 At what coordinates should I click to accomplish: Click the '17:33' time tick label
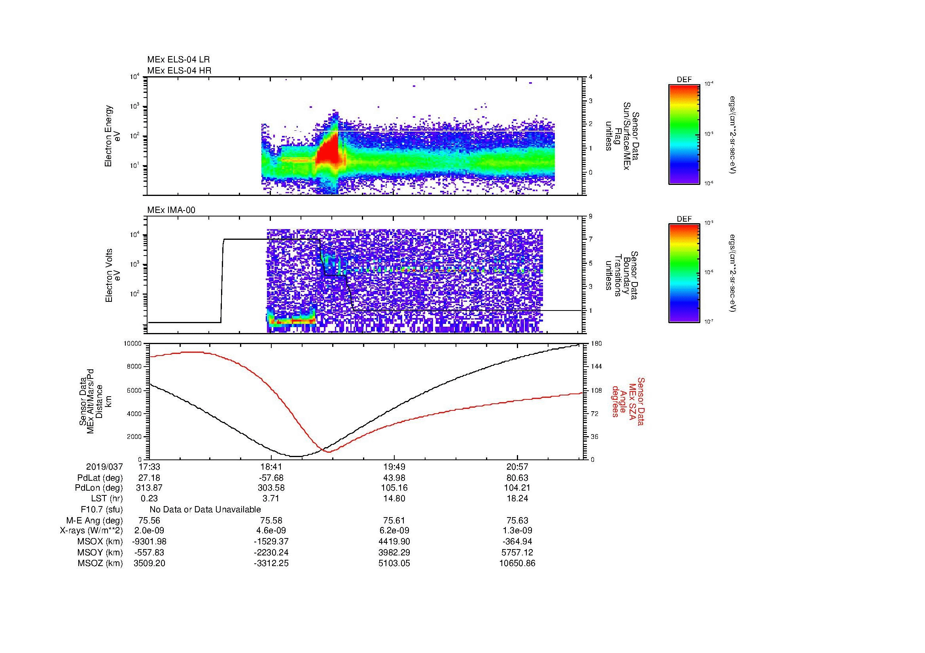[149, 467]
